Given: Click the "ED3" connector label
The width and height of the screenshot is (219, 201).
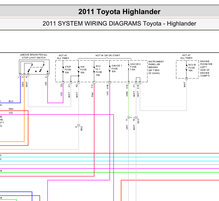Looking at the screenshot, I should click(x=138, y=121).
